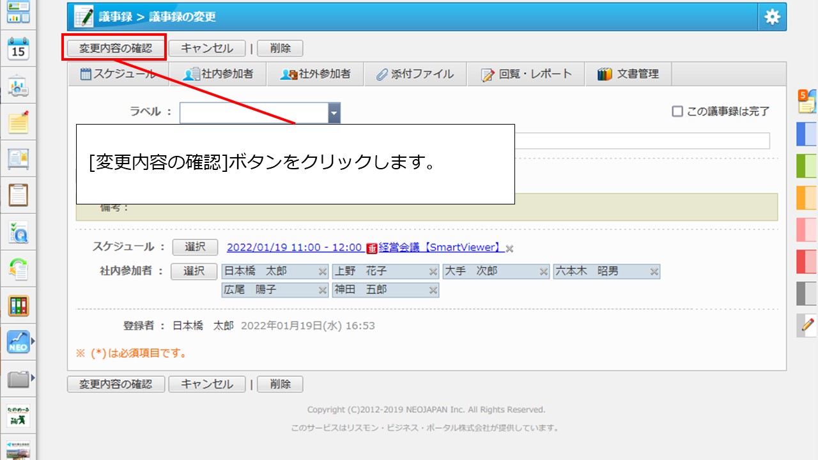Remove participant 大手 次郎
This screenshot has width=818, height=460.
[544, 272]
